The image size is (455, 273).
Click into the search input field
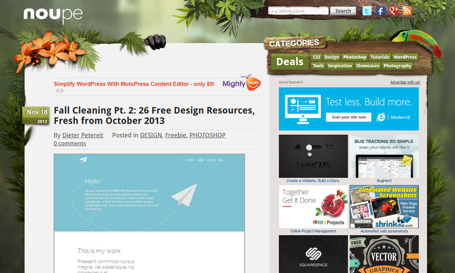tap(298, 11)
